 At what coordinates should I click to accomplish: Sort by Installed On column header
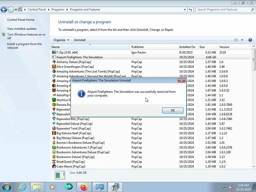188,47
